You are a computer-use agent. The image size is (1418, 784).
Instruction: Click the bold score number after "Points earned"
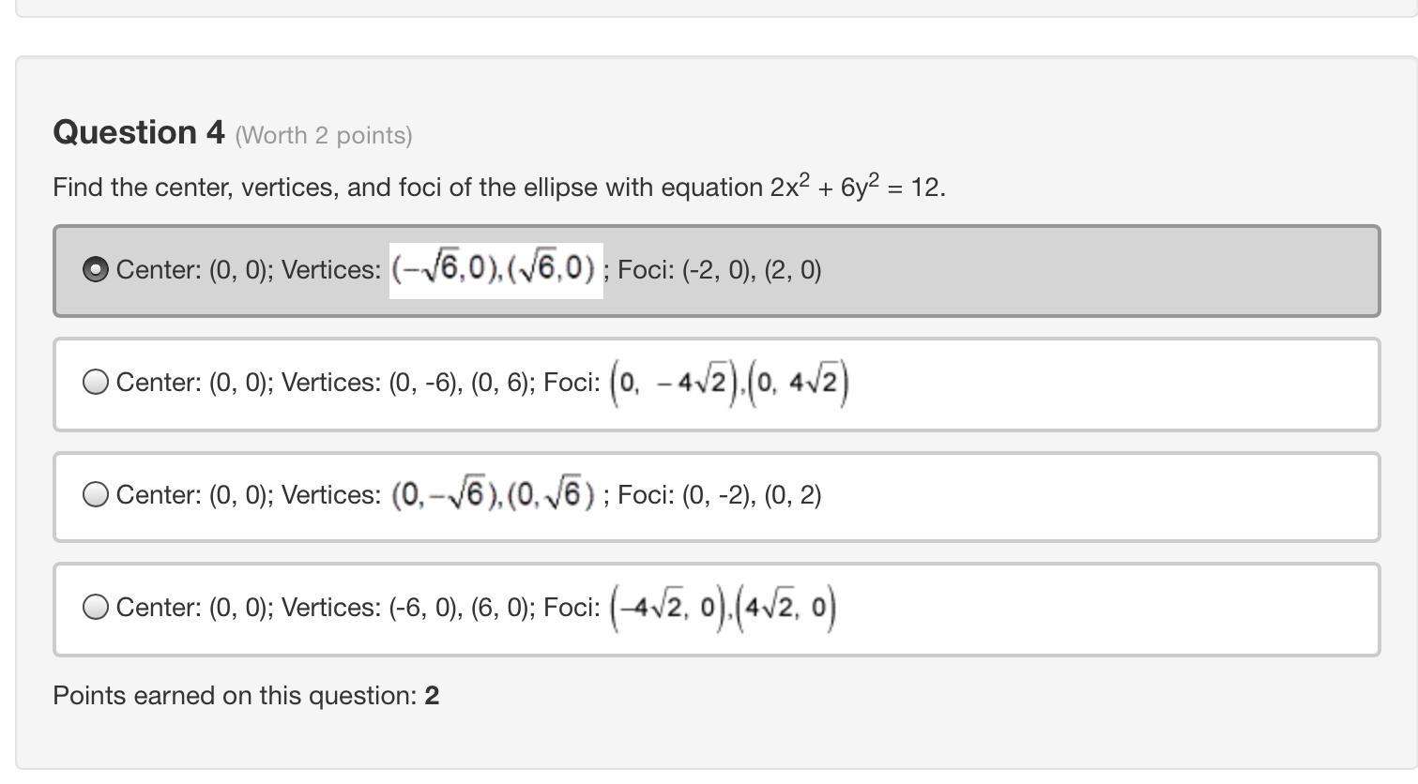pyautogui.click(x=432, y=696)
